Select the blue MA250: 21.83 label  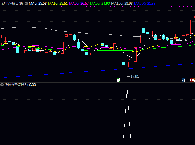[145, 4]
